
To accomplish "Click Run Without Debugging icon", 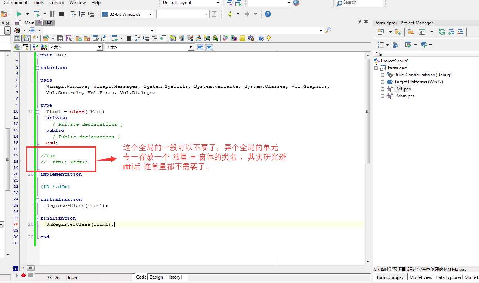I will coord(36,14).
